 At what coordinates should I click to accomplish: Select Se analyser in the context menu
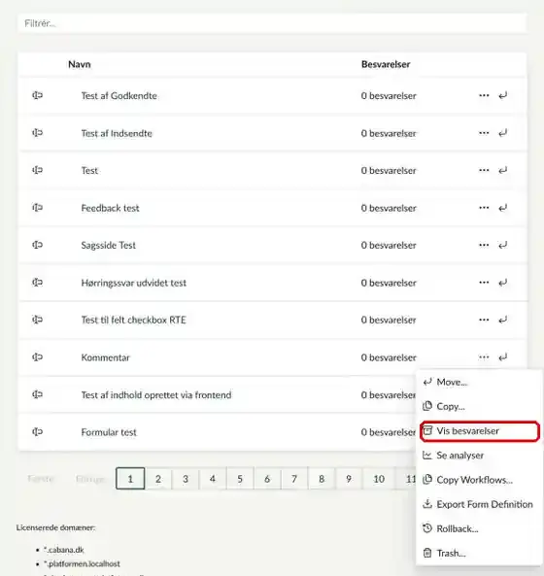(x=479, y=456)
